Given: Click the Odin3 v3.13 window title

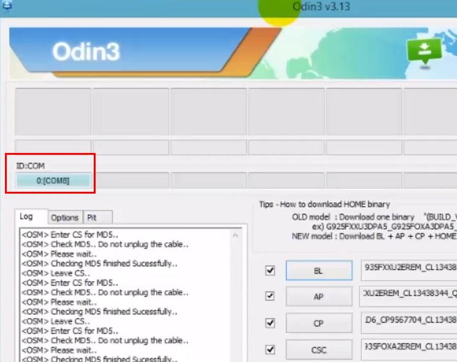Looking at the screenshot, I should 321,6.
